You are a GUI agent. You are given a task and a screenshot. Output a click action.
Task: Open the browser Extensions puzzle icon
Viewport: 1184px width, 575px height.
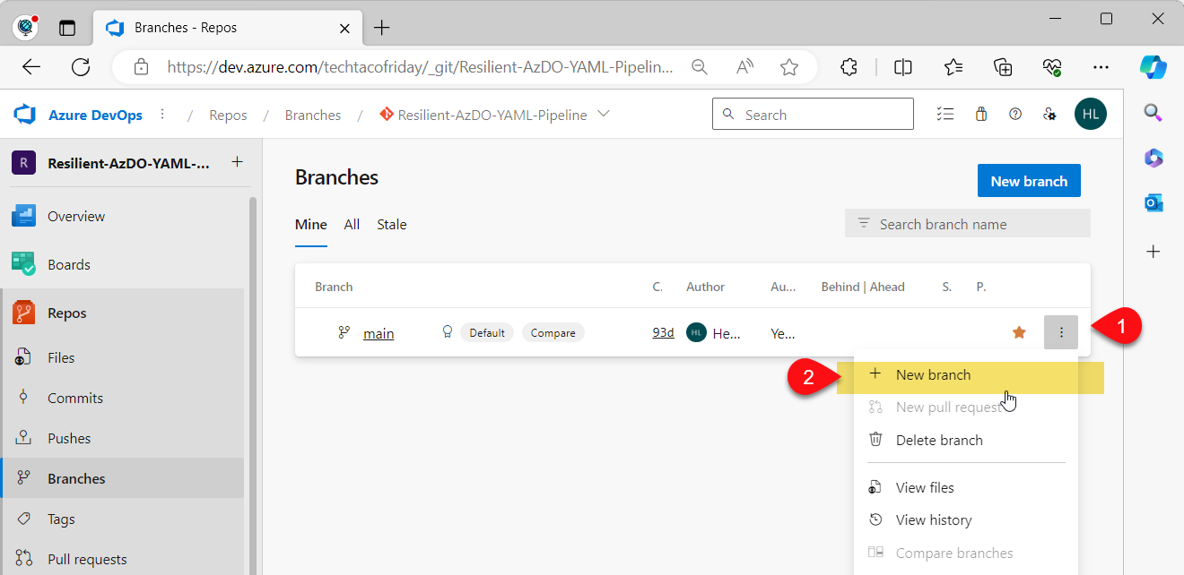pos(849,67)
